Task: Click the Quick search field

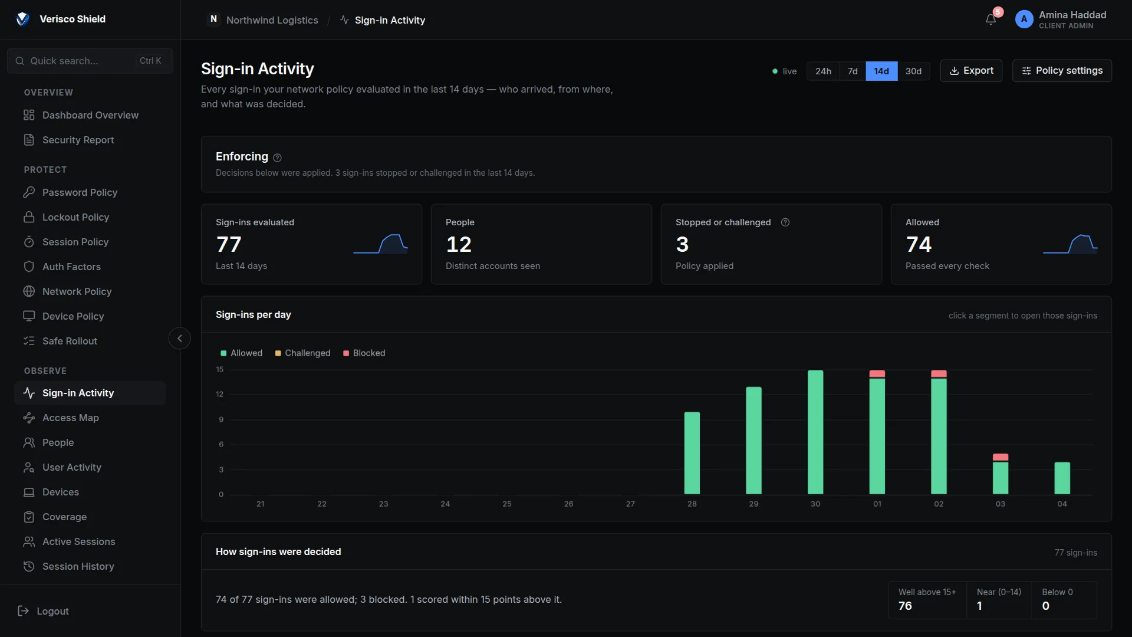Action: point(90,61)
